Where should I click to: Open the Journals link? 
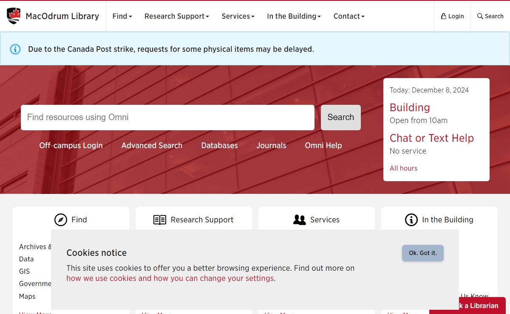(271, 146)
